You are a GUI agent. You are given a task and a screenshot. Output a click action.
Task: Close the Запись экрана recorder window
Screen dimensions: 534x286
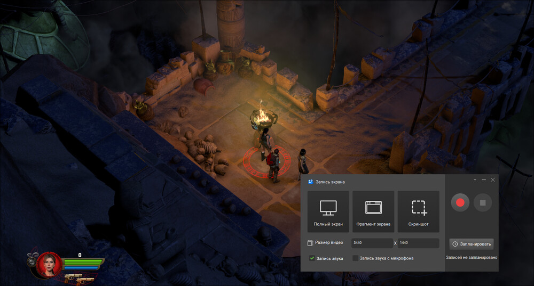(x=492, y=180)
